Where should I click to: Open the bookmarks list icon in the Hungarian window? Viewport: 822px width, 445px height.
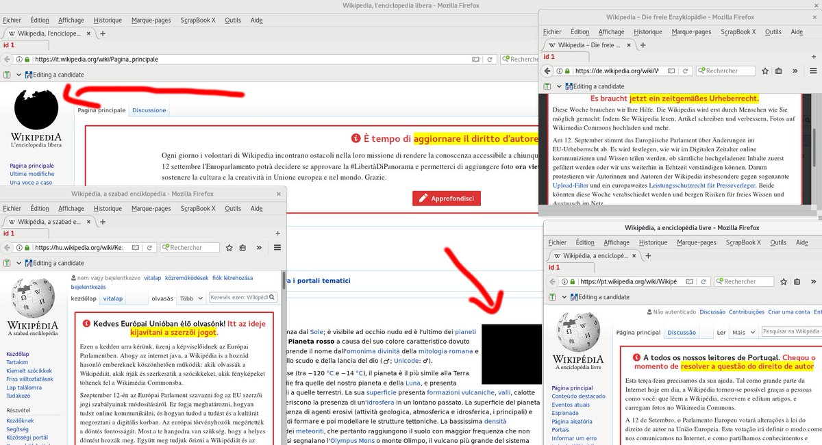(x=242, y=248)
